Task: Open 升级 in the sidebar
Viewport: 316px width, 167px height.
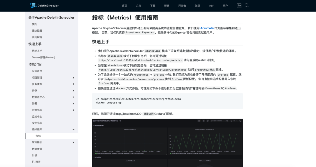Action: (35, 155)
